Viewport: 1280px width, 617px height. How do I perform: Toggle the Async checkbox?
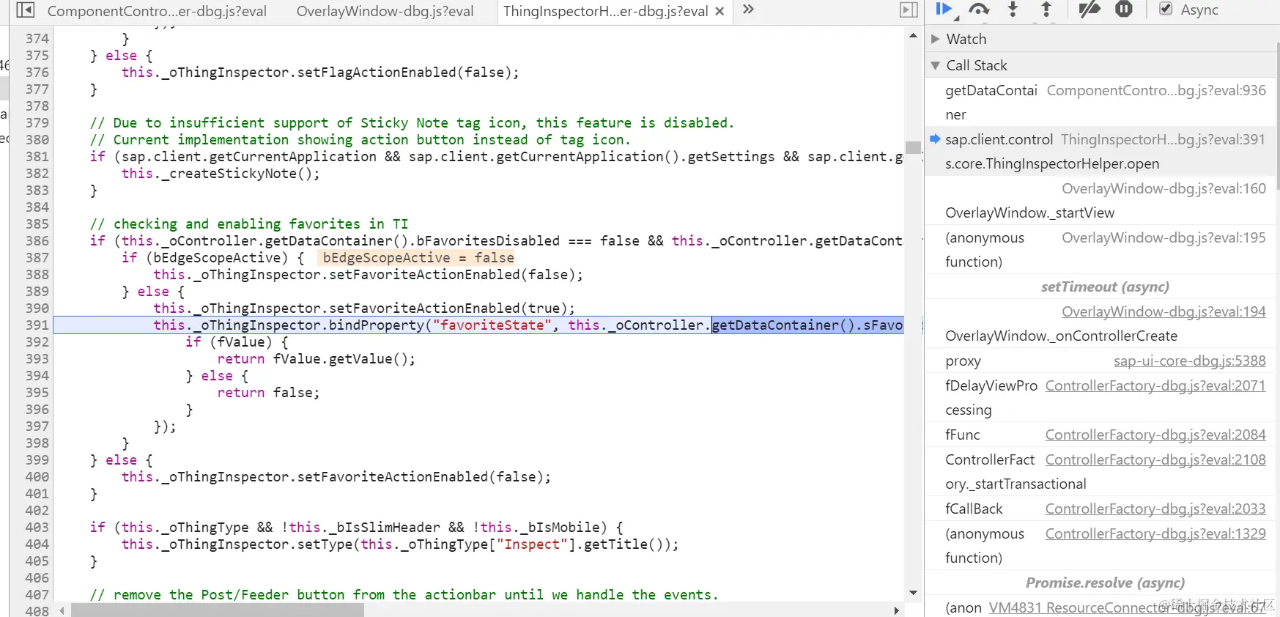1166,10
